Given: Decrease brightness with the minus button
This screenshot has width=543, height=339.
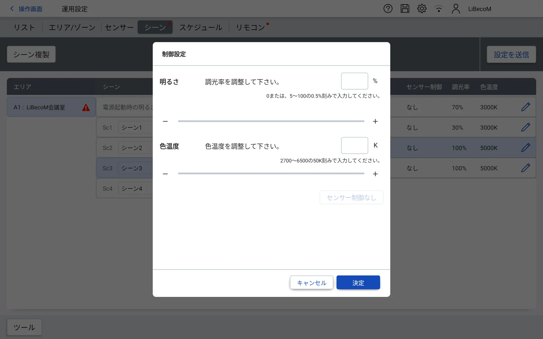Looking at the screenshot, I should (165, 121).
